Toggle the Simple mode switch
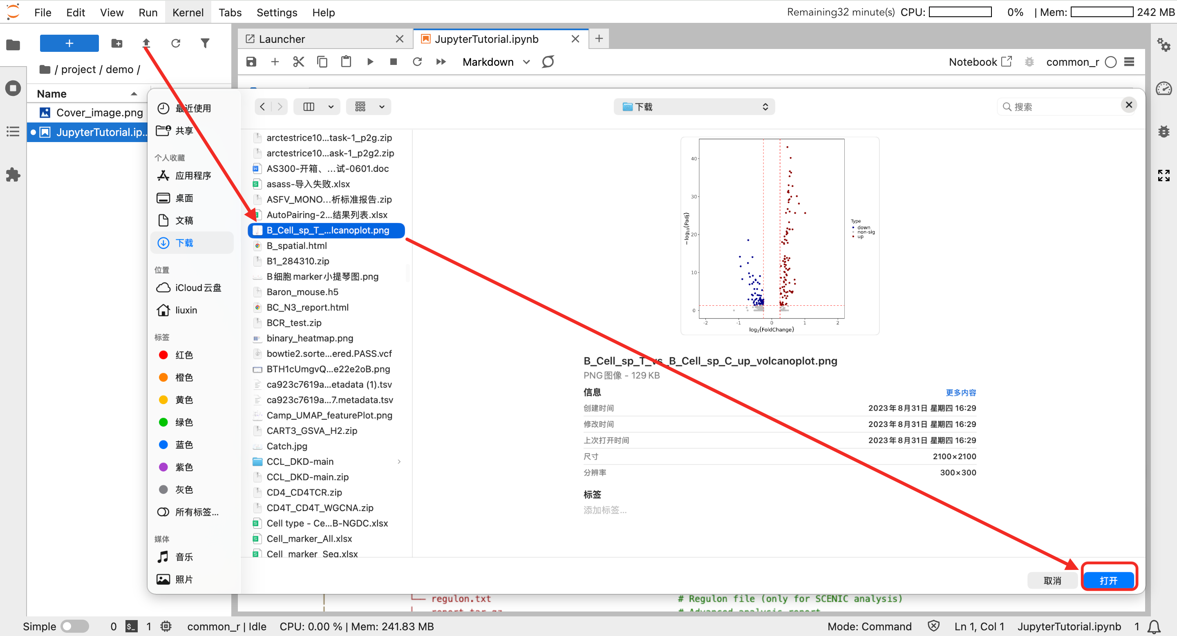This screenshot has height=636, width=1177. click(x=74, y=626)
